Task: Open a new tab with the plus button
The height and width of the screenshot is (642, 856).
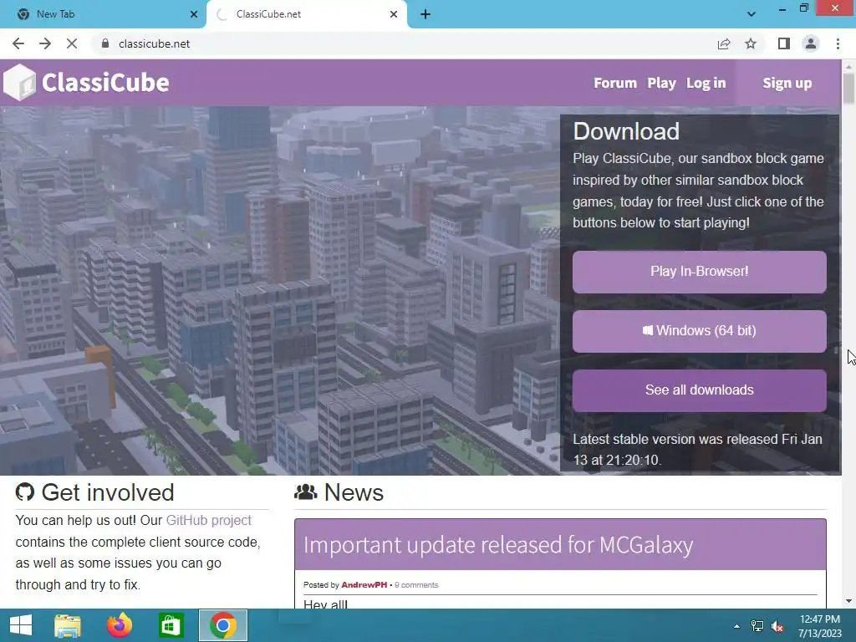Action: (425, 14)
